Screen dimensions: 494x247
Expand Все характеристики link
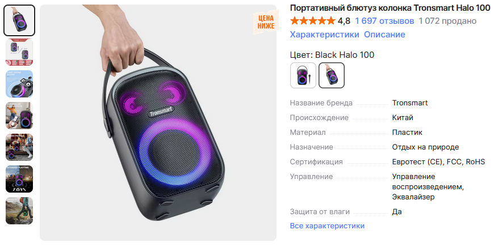[327, 226]
